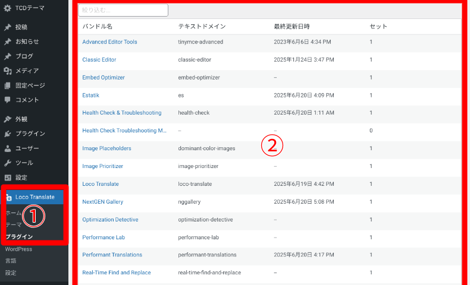The height and width of the screenshot is (285, 470).
Task: Go to Loco Translate WordPress submenu
Action: pos(18,249)
